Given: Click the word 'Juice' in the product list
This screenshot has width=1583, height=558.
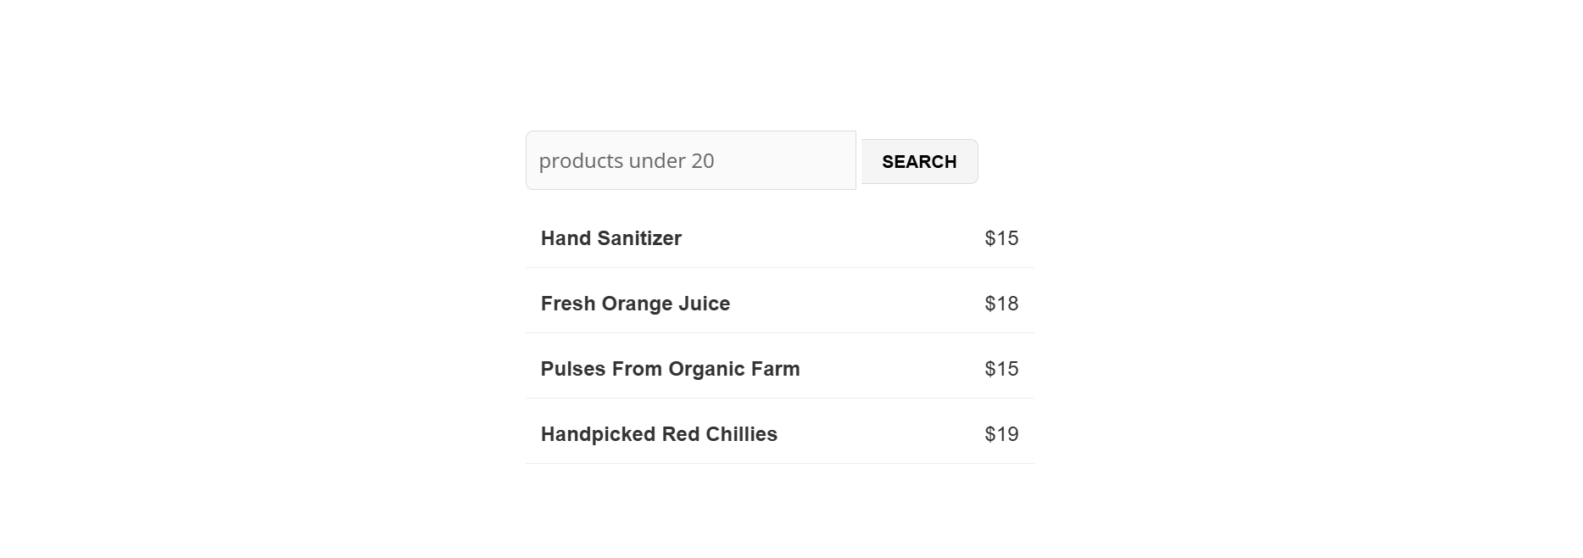Looking at the screenshot, I should [x=703, y=304].
